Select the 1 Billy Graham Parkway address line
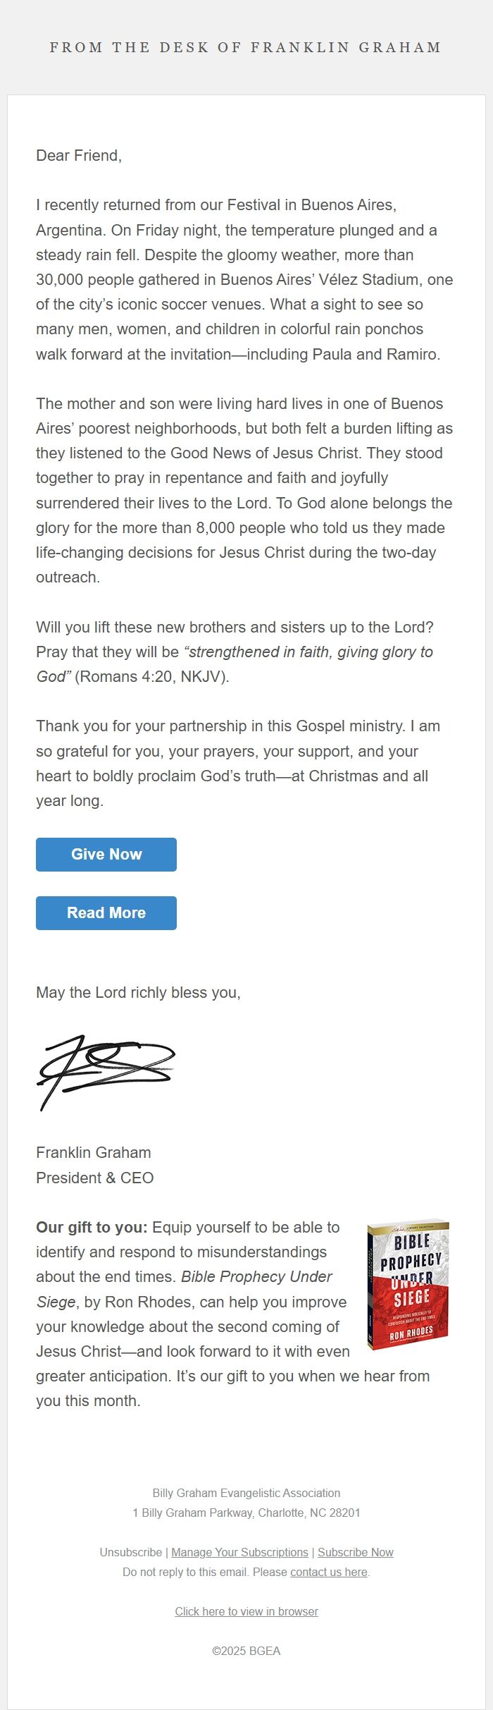The height and width of the screenshot is (1710, 493). coord(246,1513)
